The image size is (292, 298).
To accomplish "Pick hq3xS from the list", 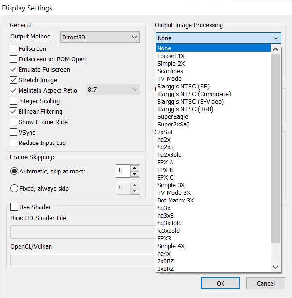I will click(213, 215).
